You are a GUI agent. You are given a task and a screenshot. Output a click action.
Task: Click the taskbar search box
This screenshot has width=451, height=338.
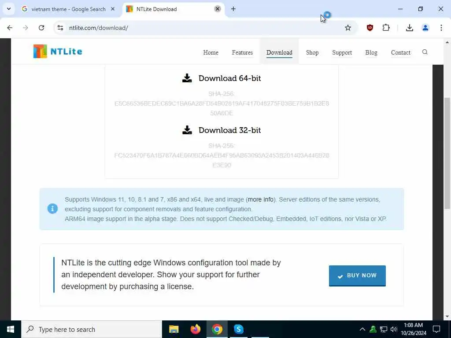coord(92,329)
